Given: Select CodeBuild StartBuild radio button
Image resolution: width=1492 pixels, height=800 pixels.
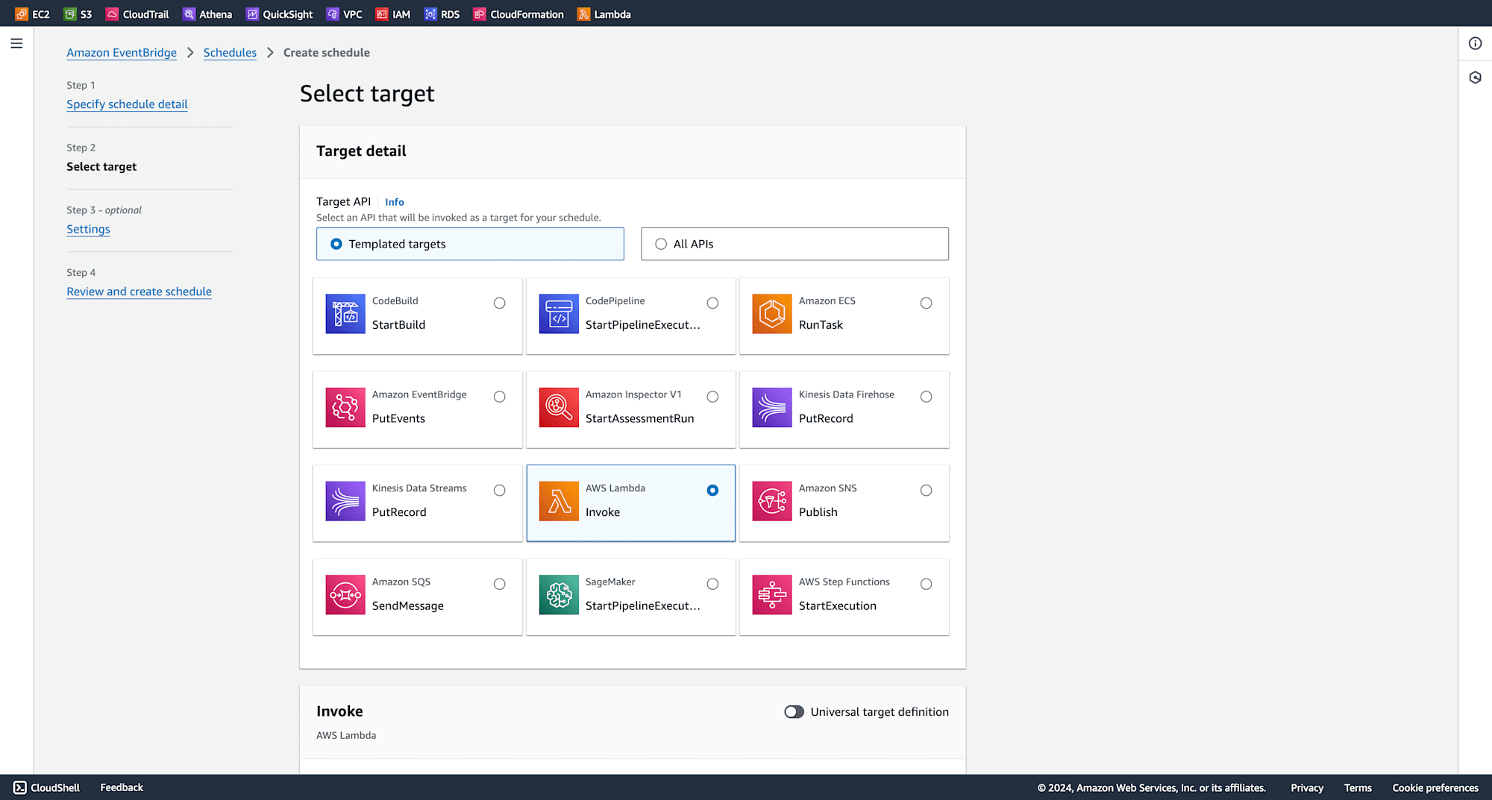Looking at the screenshot, I should (499, 303).
